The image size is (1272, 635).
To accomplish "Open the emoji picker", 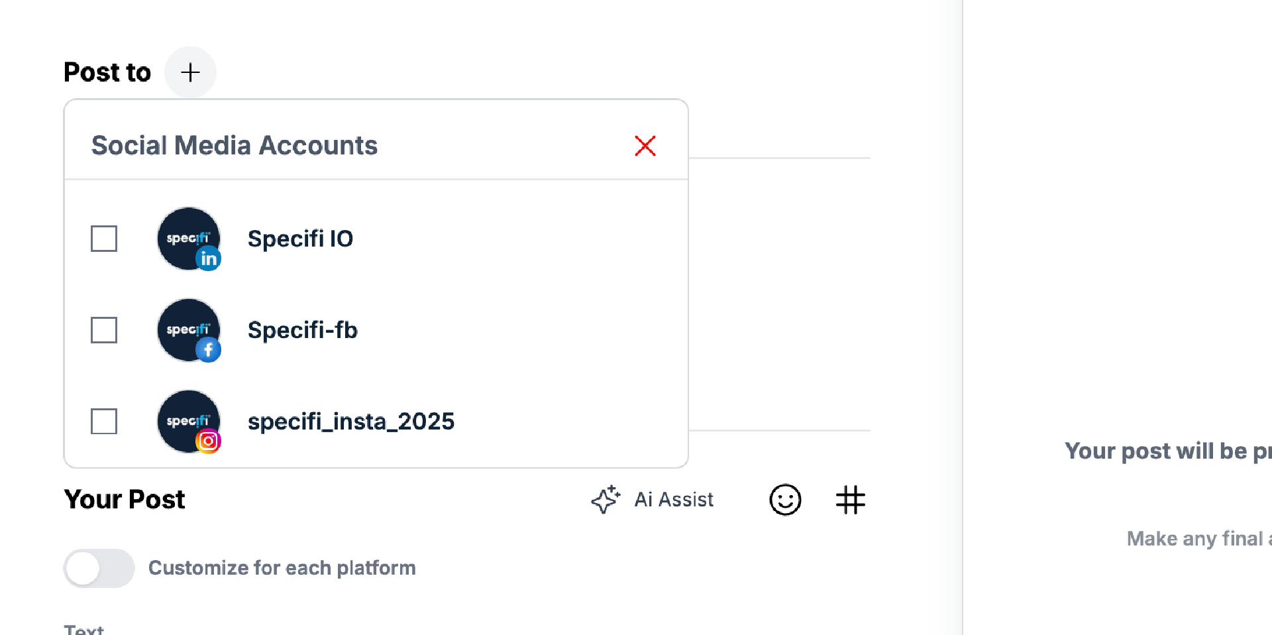I will [785, 500].
